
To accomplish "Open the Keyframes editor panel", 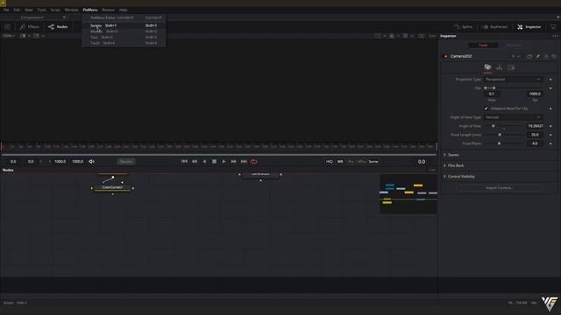I will [x=495, y=27].
